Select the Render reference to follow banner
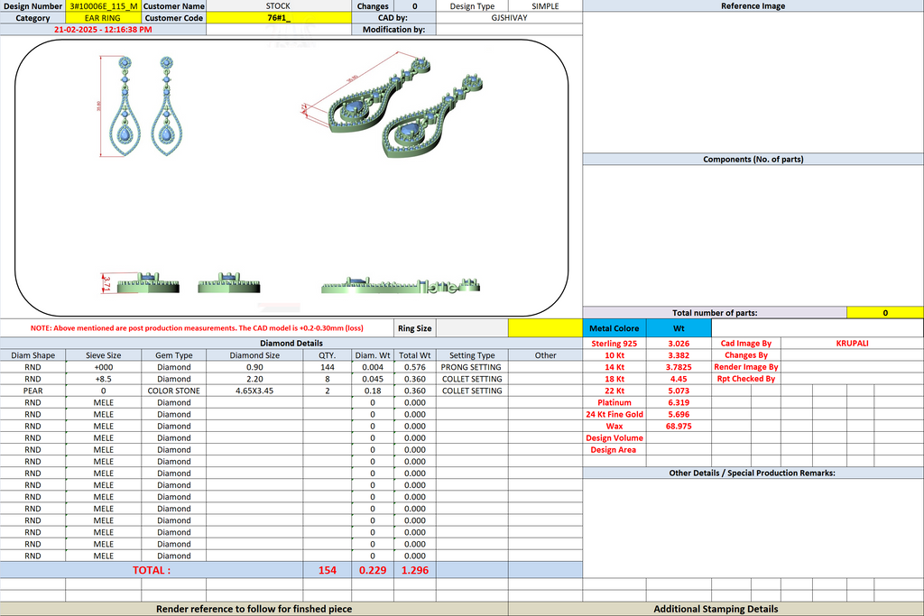The image size is (924, 616). 254,609
